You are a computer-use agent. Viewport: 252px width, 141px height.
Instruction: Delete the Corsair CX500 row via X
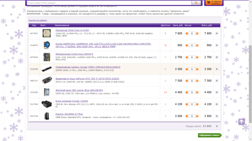tap(216, 104)
